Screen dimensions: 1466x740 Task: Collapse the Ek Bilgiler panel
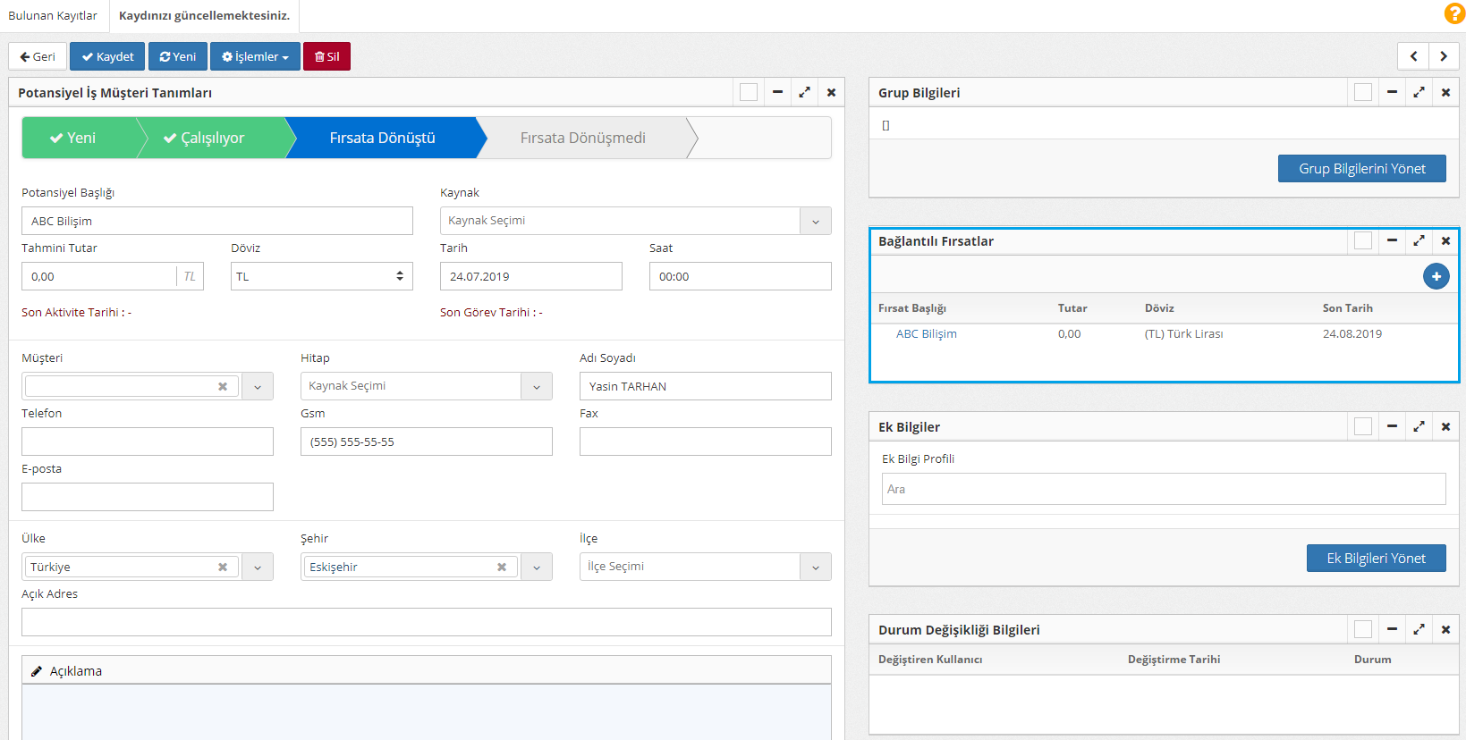point(1392,426)
